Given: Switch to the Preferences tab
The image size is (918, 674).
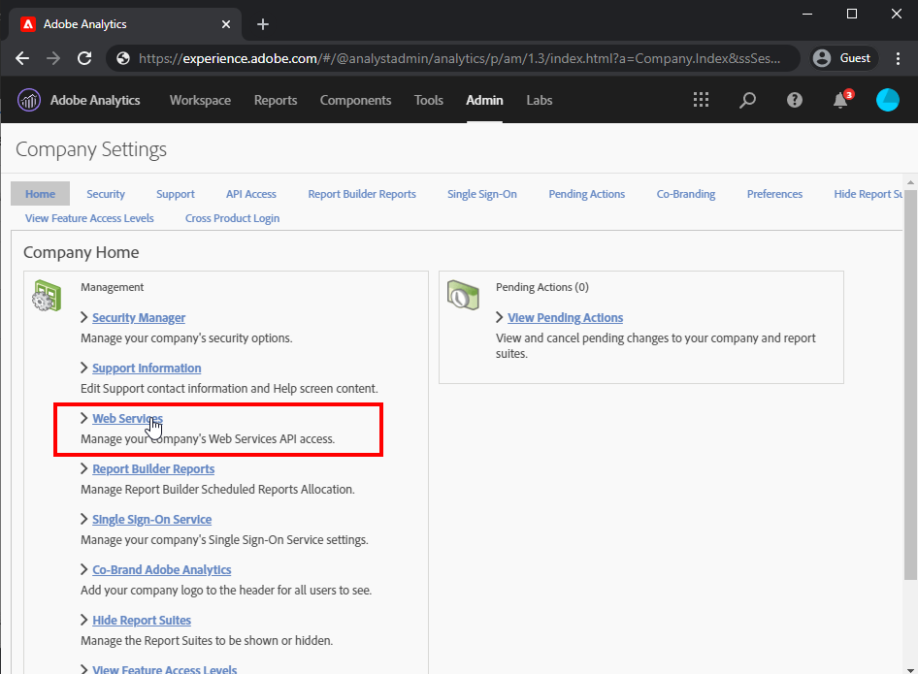Looking at the screenshot, I should click(774, 194).
